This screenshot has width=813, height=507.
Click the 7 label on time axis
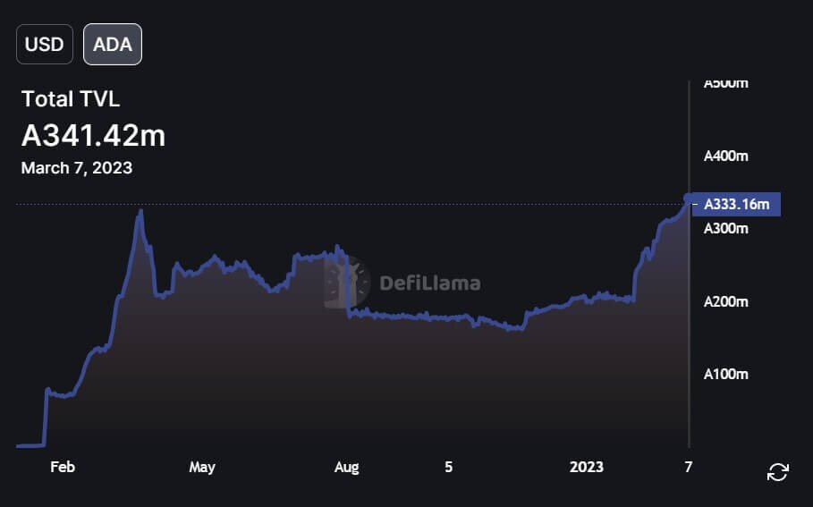pyautogui.click(x=689, y=467)
